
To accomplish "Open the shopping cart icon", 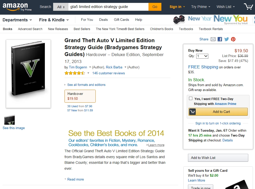I will click(x=248, y=7).
